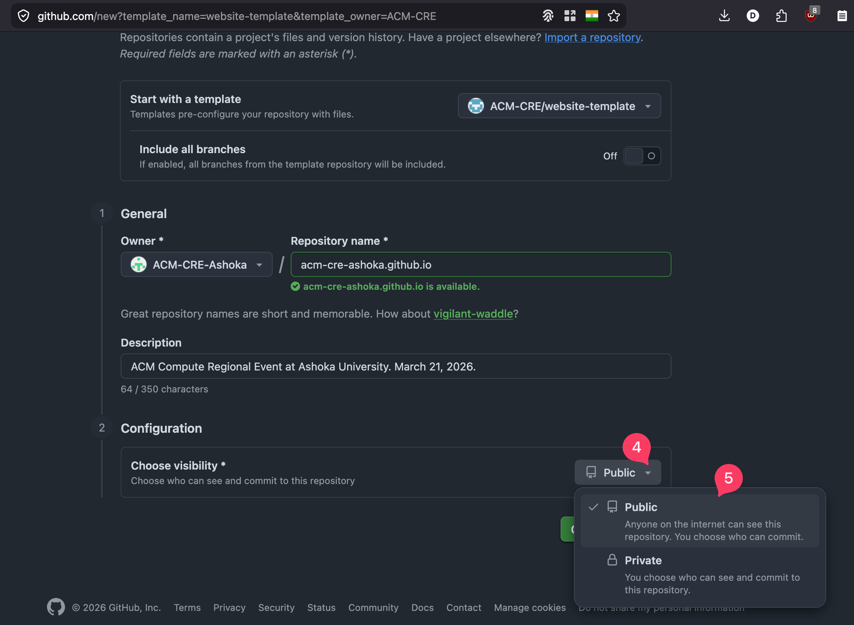This screenshot has width=854, height=625.
Task: Click the browser URL address bar text
Action: tap(237, 16)
